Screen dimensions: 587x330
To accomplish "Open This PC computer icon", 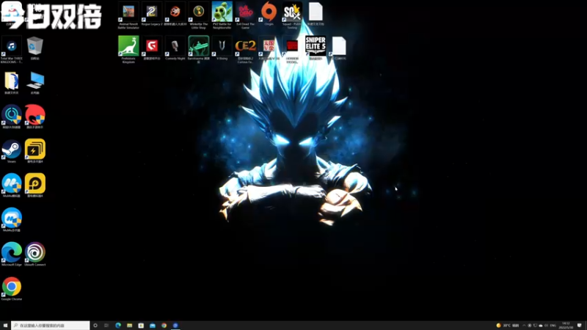I will [34, 82].
